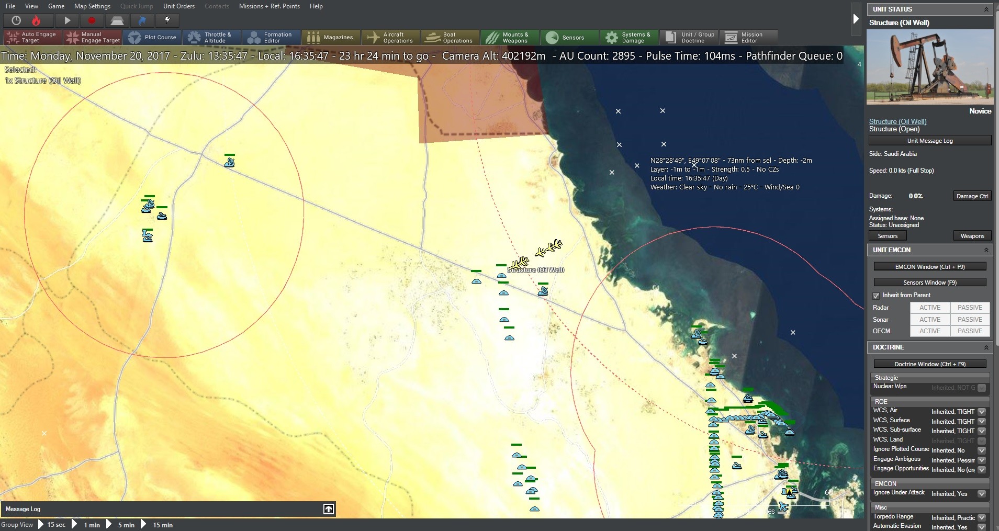Open the WCS, Air dropdown

coord(982,412)
